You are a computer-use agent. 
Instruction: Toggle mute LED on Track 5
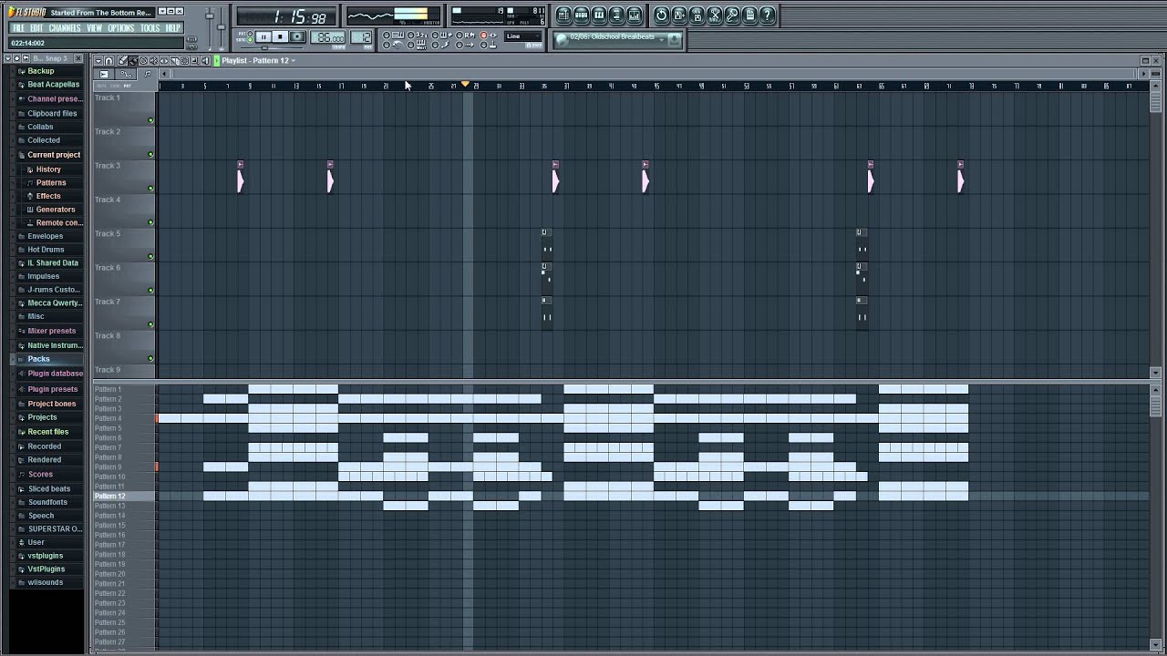coord(150,257)
